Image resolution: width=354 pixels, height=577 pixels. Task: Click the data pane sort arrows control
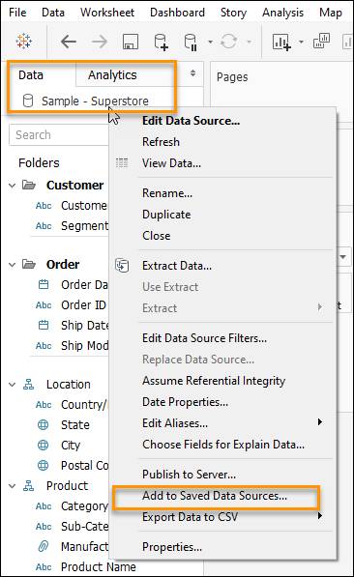(192, 72)
